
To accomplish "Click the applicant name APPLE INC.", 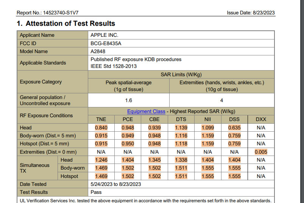I will click(x=104, y=35).
